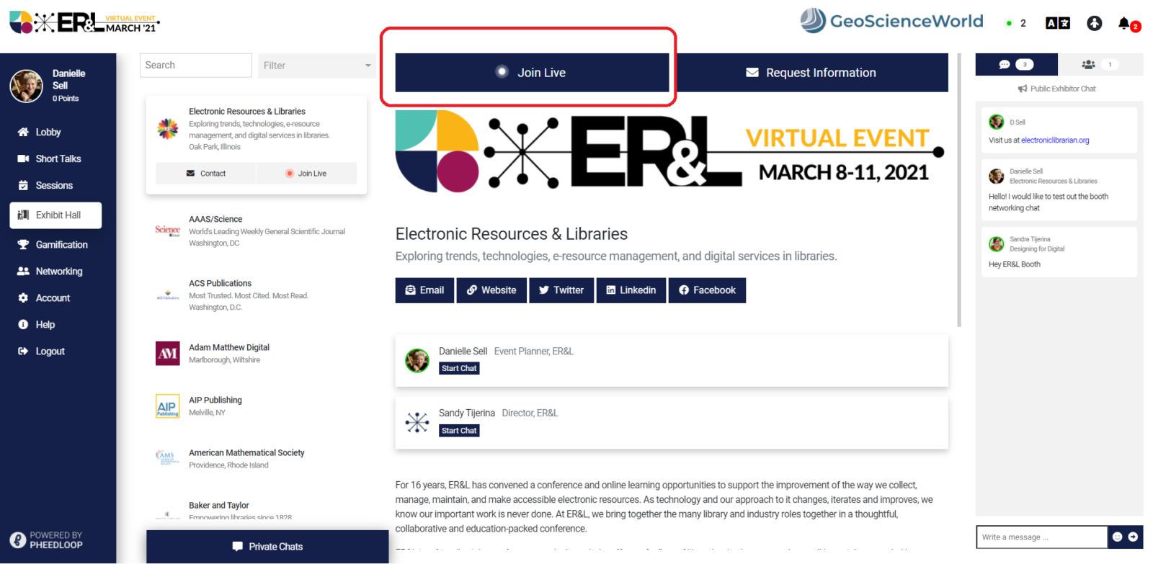
Task: Expand the Private Chats panel
Action: click(267, 547)
